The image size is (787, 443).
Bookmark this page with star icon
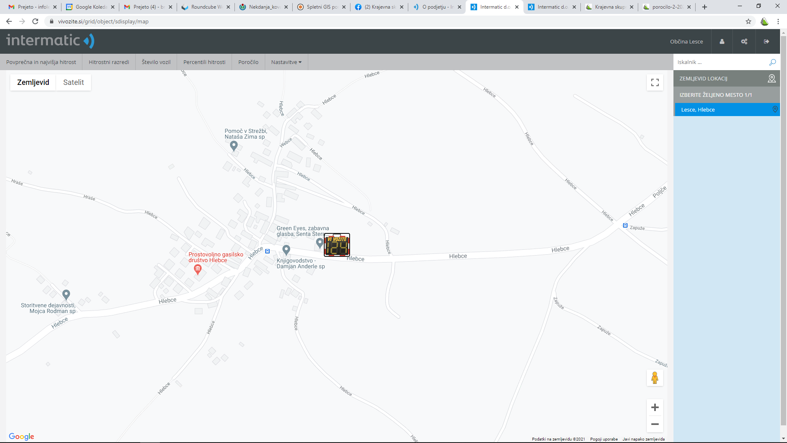pyautogui.click(x=748, y=21)
